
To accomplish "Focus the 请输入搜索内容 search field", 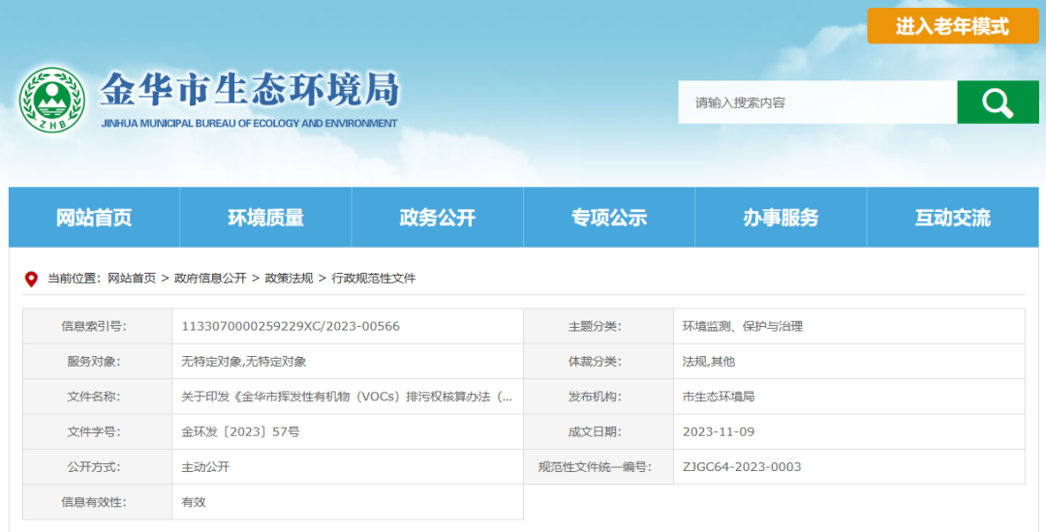I will click(x=816, y=102).
